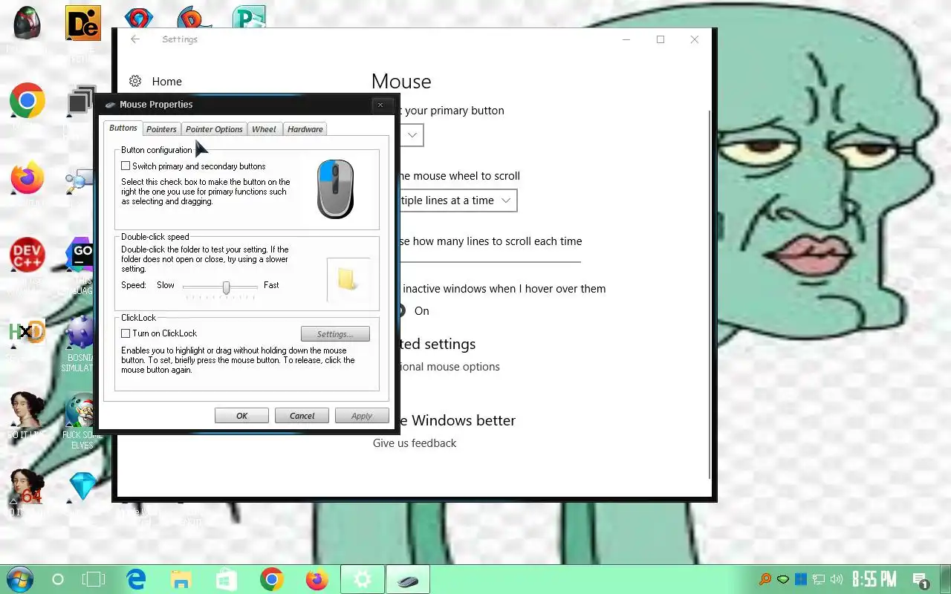Click the mouse illustration in Button configuration
This screenshot has width=951, height=594.
click(x=335, y=189)
